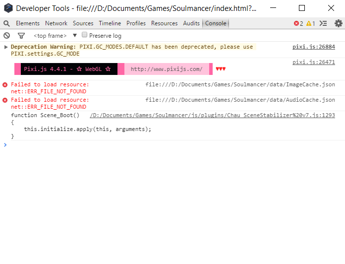Open the pixi.js:26884 source link
Image resolution: width=345 pixels, height=264 pixels.
314,47
